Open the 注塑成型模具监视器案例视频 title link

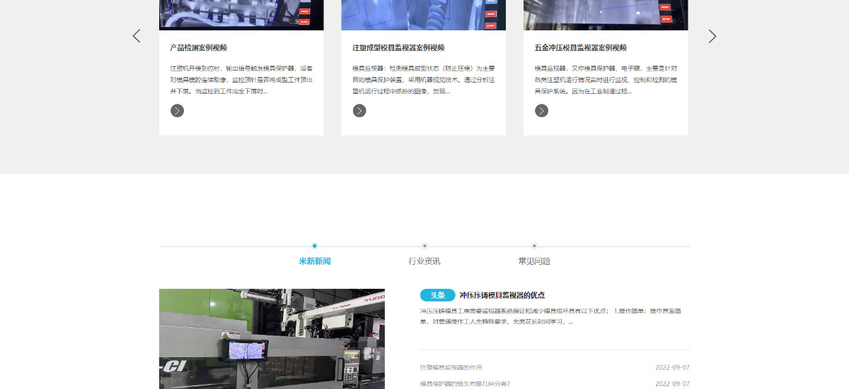398,48
